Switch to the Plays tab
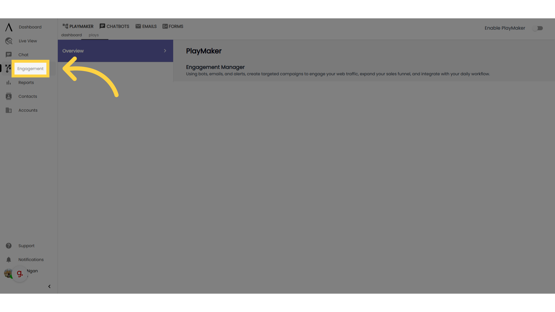The height and width of the screenshot is (312, 555). tap(94, 35)
